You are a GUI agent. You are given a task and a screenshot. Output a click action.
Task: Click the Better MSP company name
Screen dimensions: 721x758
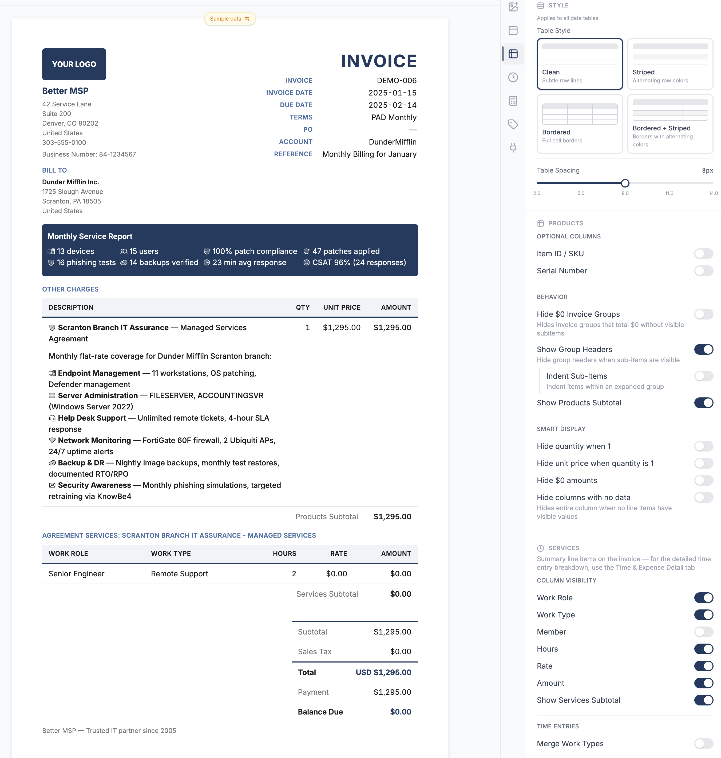[65, 91]
